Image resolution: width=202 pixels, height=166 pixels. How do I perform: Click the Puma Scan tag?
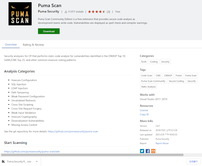pyautogui.click(x=191, y=75)
